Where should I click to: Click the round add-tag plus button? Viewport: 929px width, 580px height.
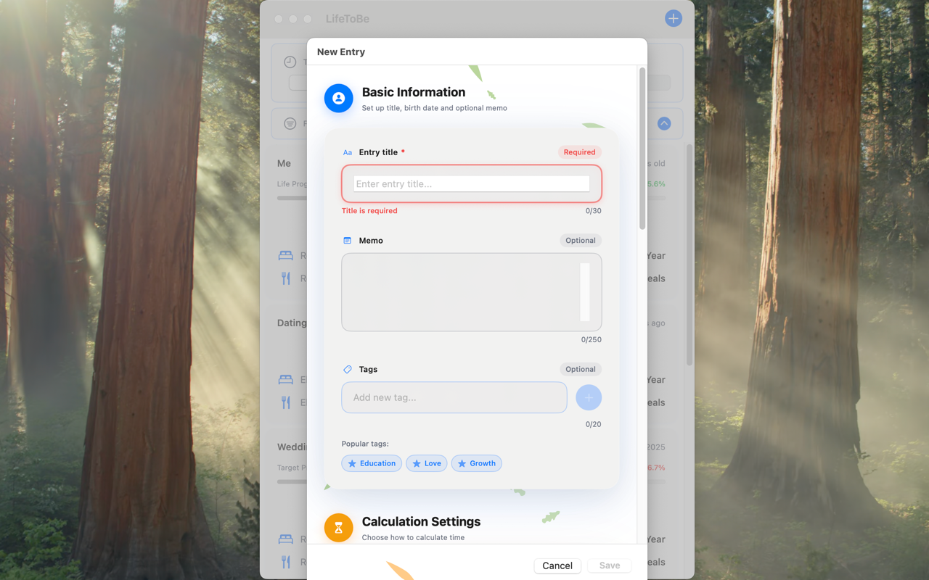(x=589, y=397)
